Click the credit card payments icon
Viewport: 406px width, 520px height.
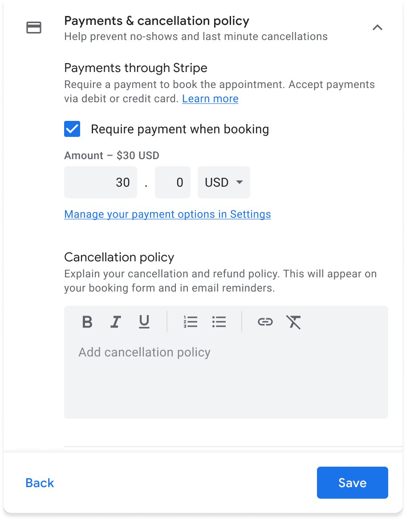click(34, 28)
